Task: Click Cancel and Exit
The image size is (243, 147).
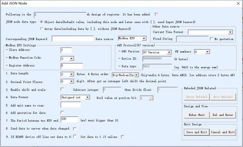Action: pyautogui.click(x=223, y=132)
